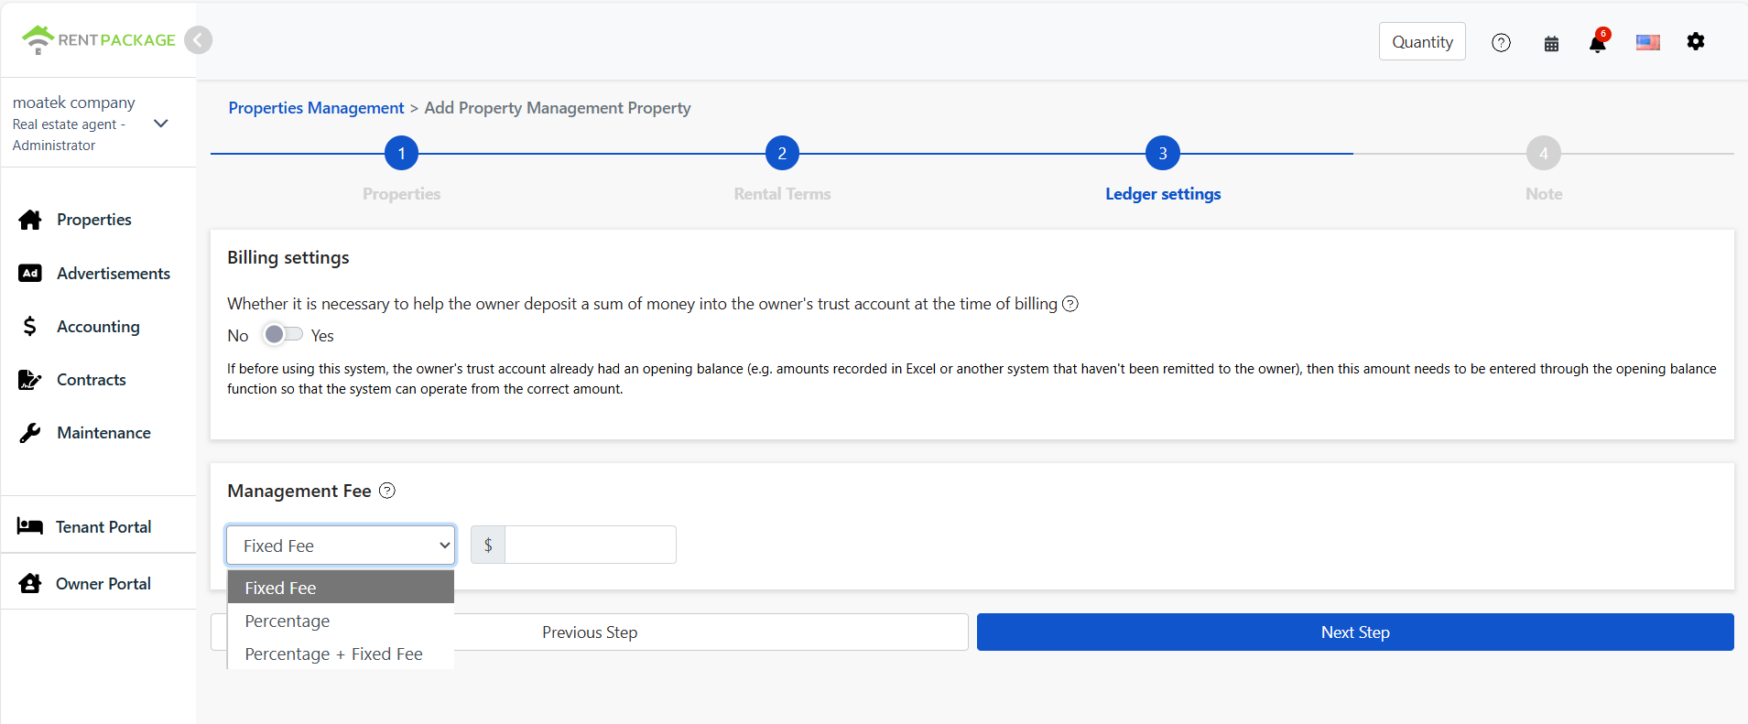The height and width of the screenshot is (724, 1748).
Task: Choose Percentage + Fixed Fee option
Action: pos(333,654)
